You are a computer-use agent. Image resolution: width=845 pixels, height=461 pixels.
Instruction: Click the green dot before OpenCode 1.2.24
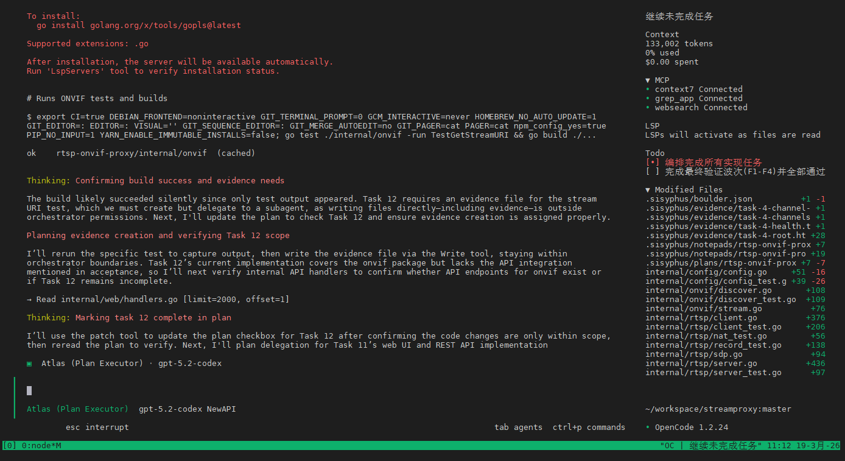coord(648,428)
